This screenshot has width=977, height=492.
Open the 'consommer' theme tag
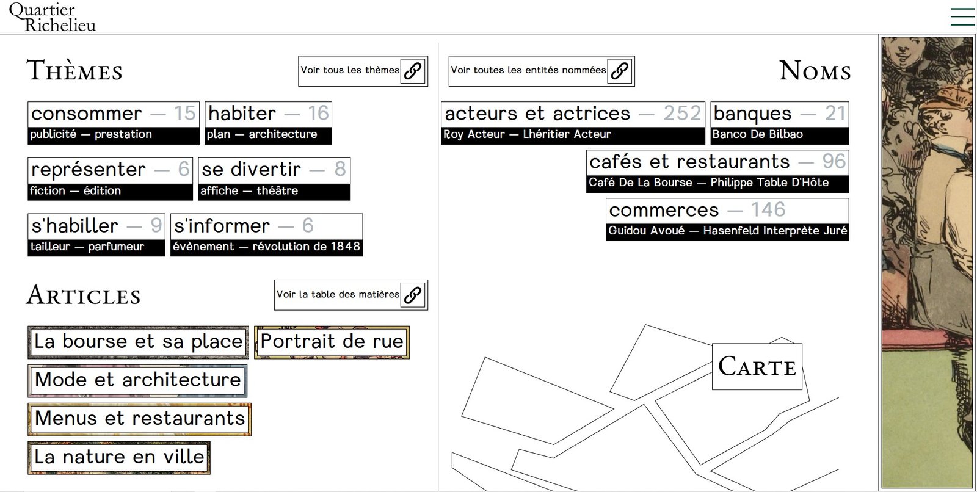click(114, 123)
